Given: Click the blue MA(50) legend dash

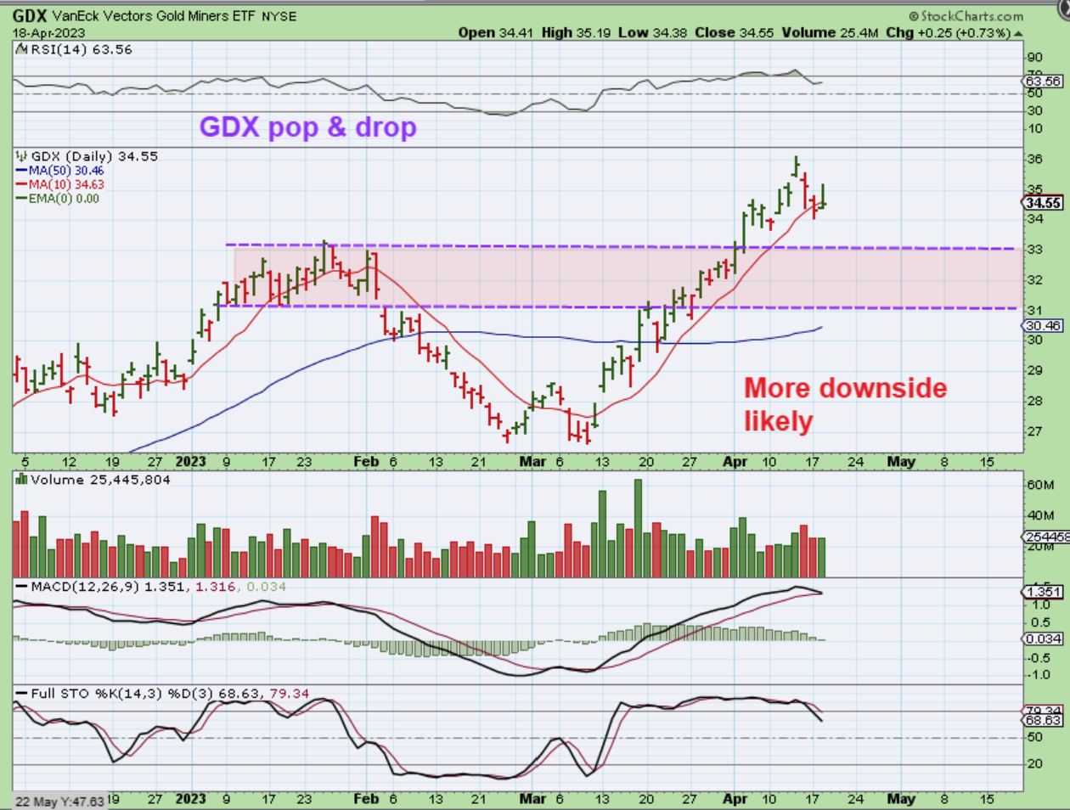Looking at the screenshot, I should [x=21, y=171].
